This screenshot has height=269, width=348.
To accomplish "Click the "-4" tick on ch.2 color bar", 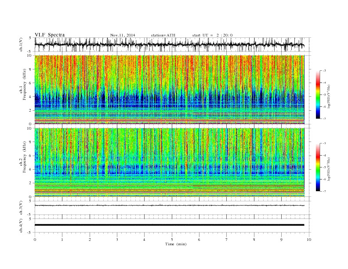I will [324, 155].
